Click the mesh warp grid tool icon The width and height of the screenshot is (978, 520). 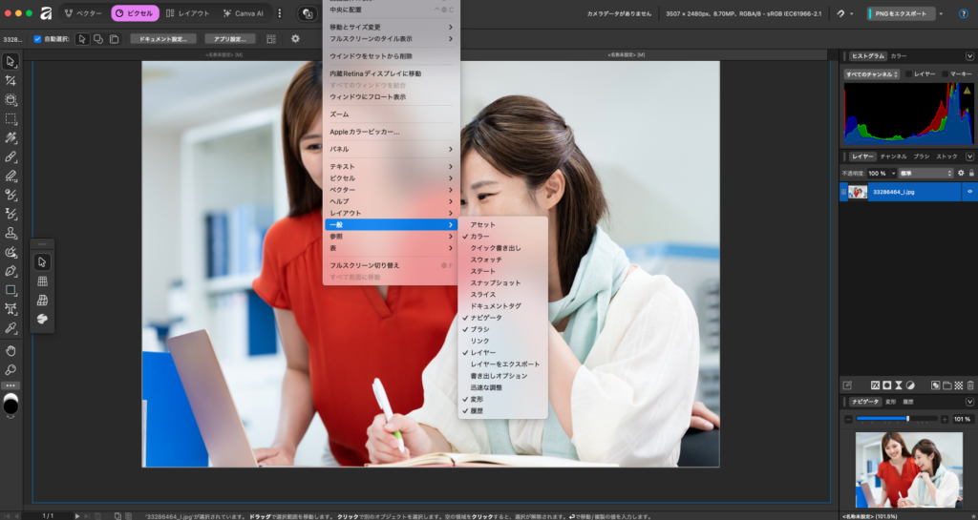(42, 281)
